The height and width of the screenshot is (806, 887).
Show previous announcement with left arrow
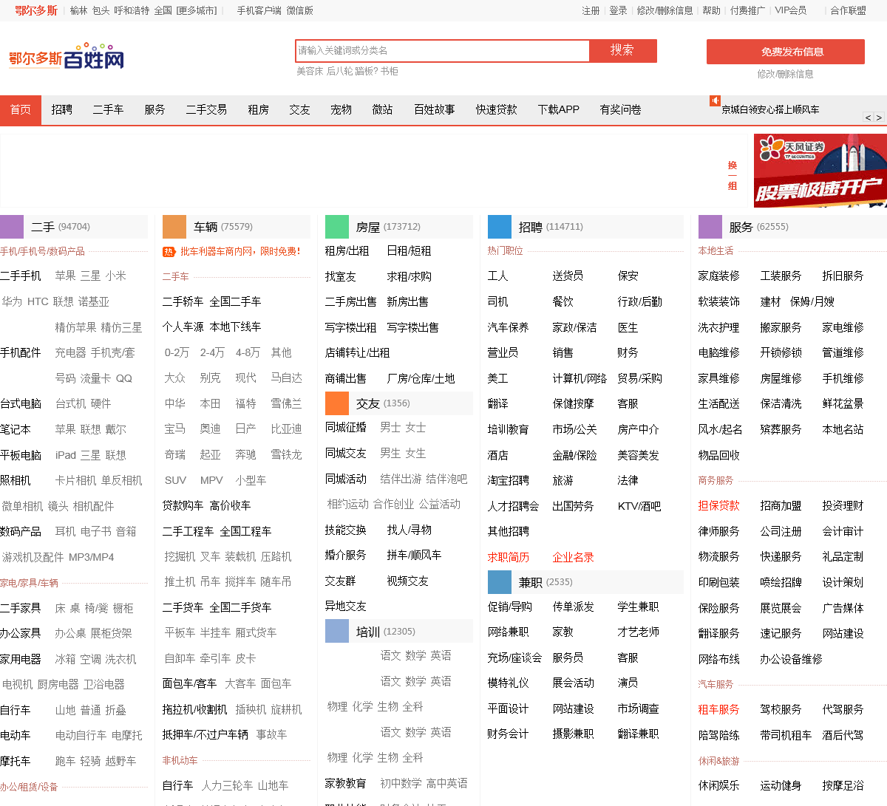pos(869,117)
